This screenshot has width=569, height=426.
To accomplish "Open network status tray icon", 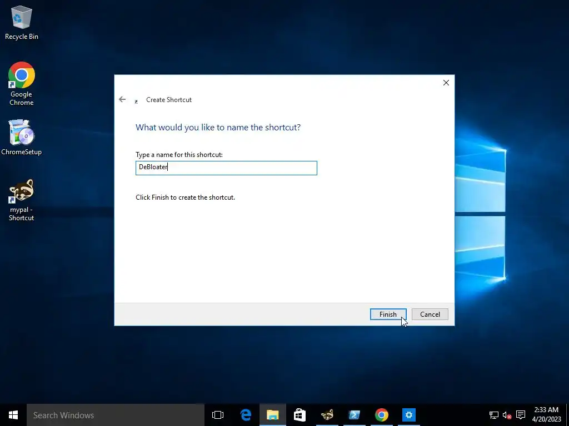I will pos(493,415).
